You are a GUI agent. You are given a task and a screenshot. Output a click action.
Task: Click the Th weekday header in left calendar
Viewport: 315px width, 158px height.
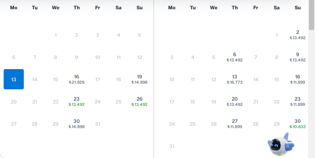coord(77,8)
